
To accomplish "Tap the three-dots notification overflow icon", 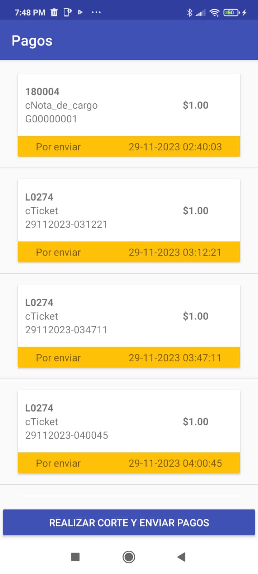I will click(96, 13).
